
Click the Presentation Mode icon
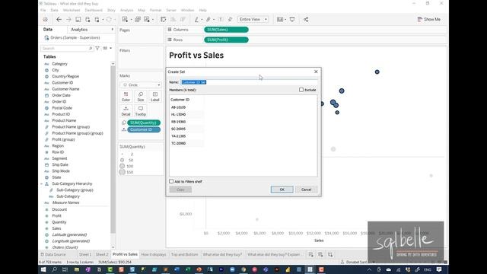pyautogui.click(x=292, y=19)
